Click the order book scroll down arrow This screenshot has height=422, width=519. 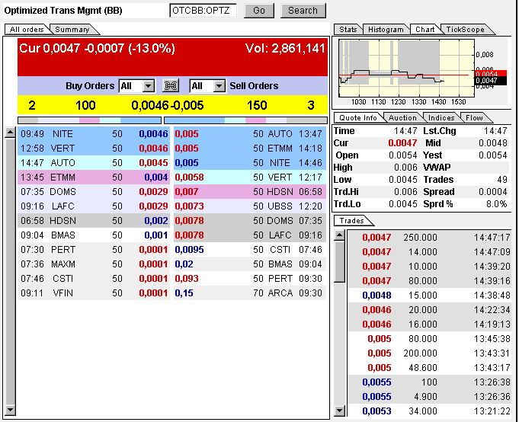(x=10, y=410)
